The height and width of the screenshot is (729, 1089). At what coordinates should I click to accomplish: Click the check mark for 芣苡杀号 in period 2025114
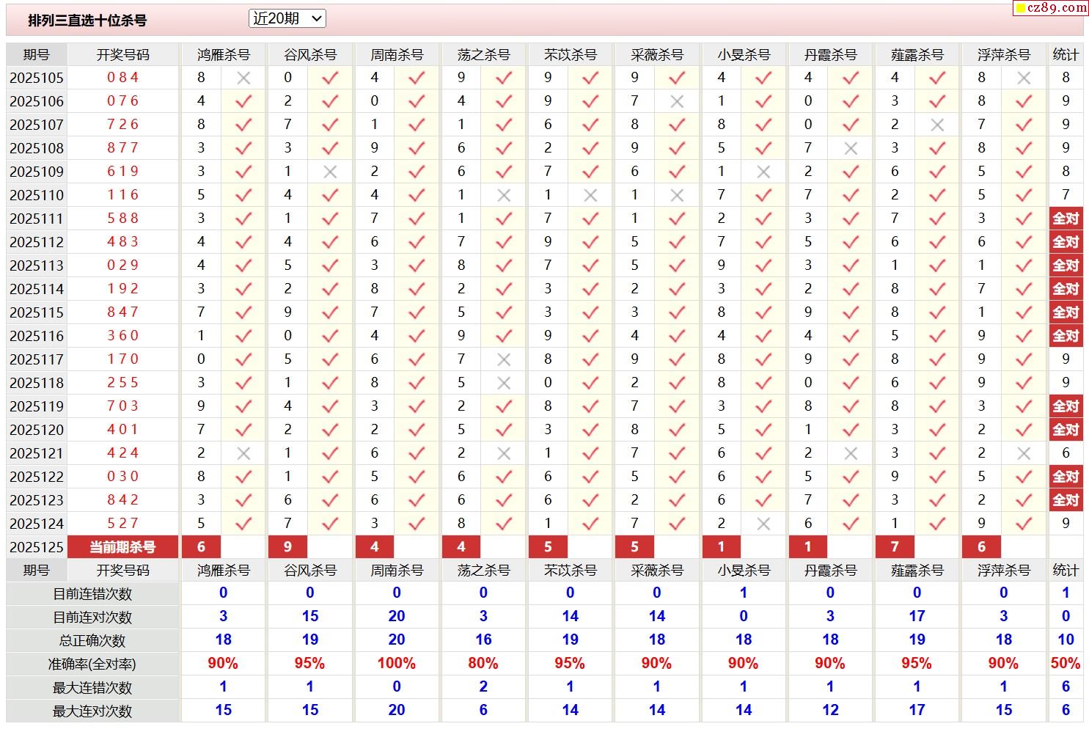590,289
